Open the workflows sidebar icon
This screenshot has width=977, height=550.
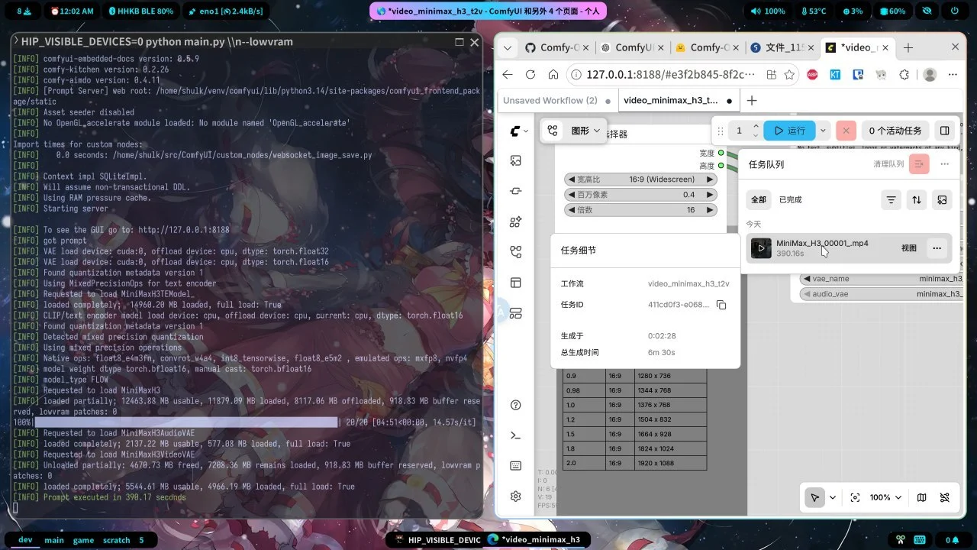pos(516,252)
